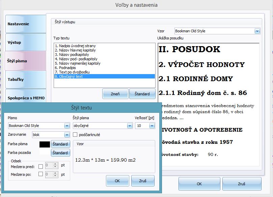Select '4. Názov pod- podkapitoly' row
This screenshot has height=197, width=273.
[105, 59]
